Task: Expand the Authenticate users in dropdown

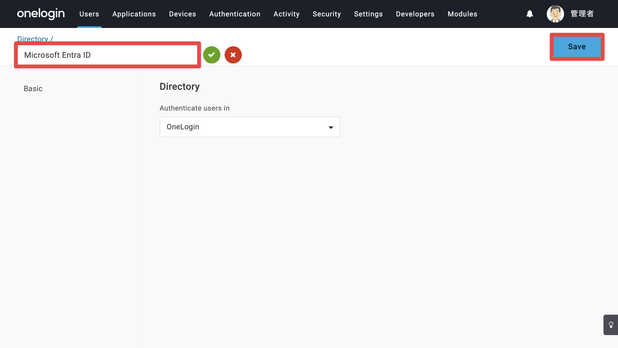Action: tap(250, 127)
